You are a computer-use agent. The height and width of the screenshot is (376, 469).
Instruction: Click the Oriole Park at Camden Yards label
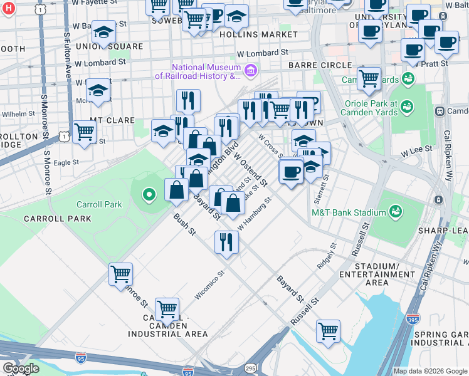coord(369,108)
